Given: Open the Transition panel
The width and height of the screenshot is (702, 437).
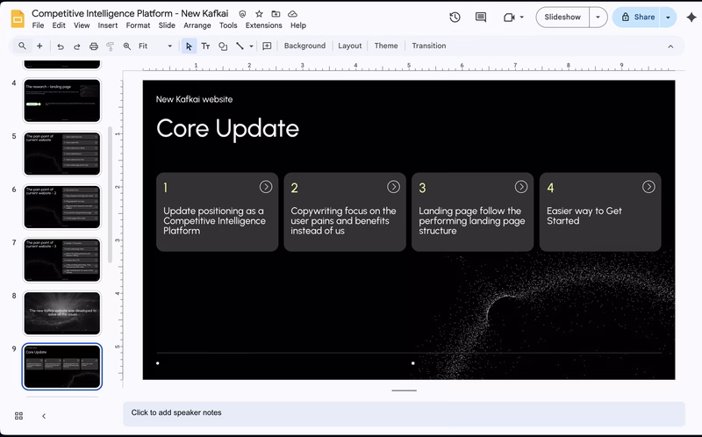Looking at the screenshot, I should pyautogui.click(x=428, y=46).
